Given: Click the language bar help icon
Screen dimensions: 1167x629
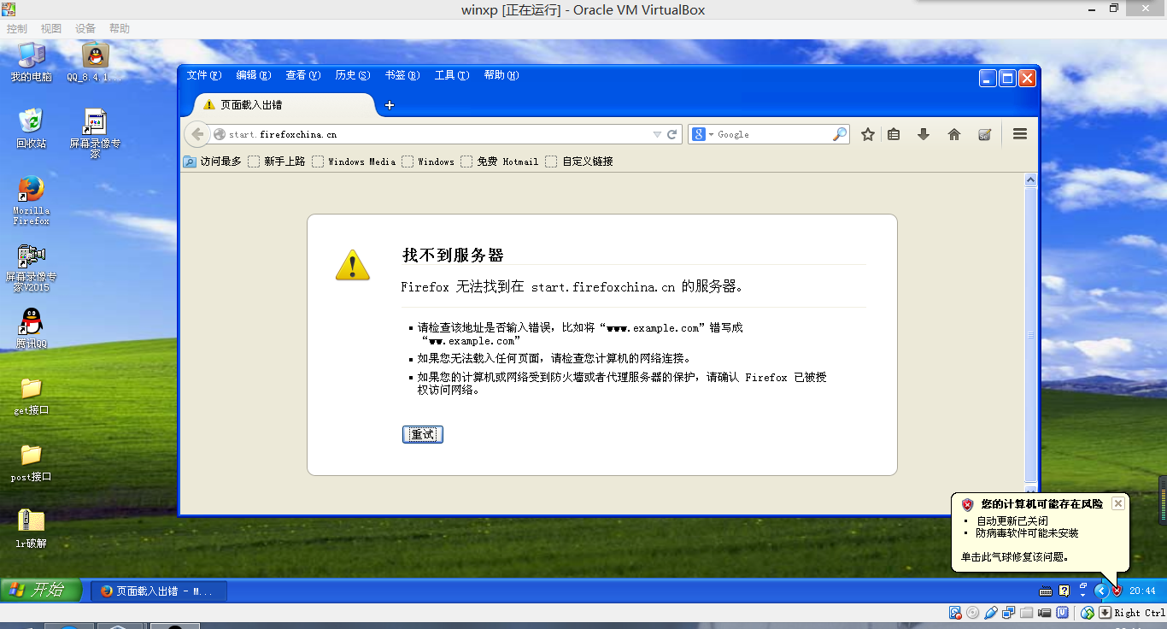Looking at the screenshot, I should click(1064, 591).
